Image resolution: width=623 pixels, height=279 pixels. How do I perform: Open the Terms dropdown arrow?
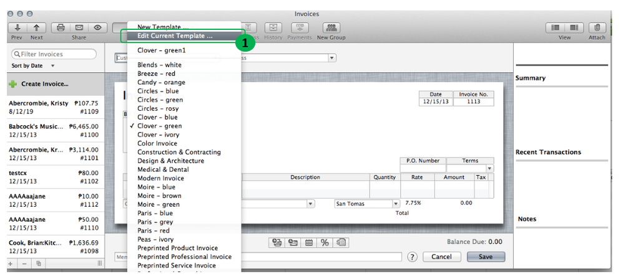pyautogui.click(x=490, y=168)
